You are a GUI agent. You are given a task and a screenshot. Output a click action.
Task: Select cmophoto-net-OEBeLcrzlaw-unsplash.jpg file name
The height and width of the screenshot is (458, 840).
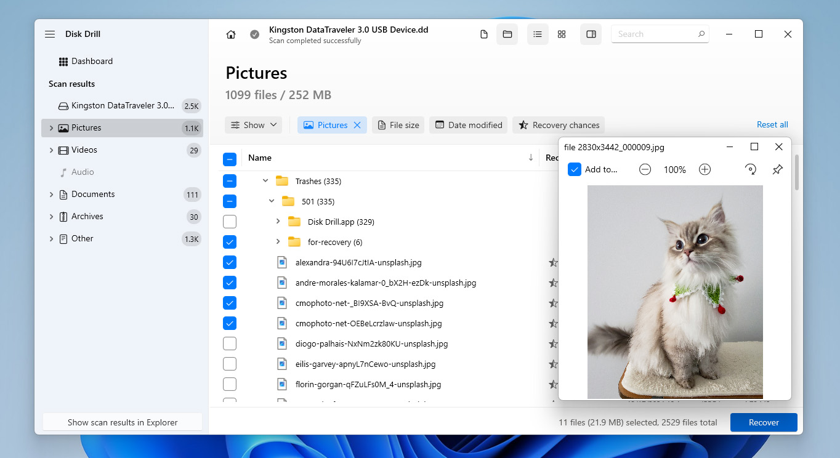[369, 323]
